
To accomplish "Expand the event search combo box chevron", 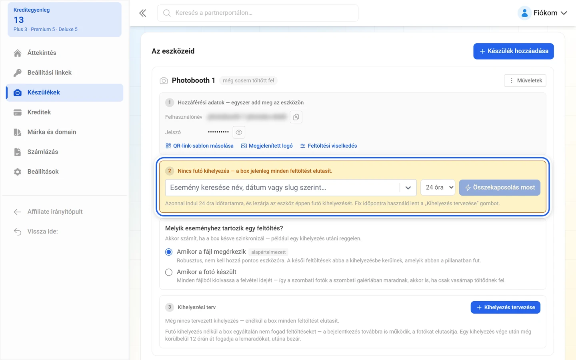I will pos(408,188).
